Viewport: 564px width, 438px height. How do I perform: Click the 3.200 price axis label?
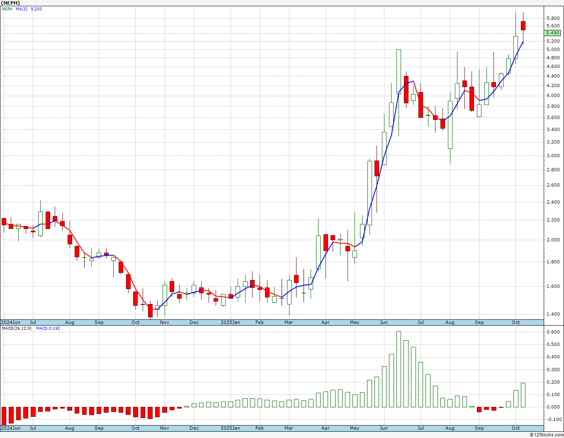(553, 142)
